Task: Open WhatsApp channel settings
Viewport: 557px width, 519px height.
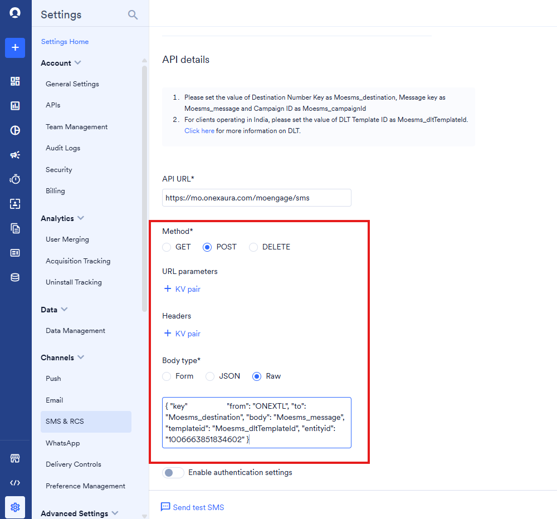Action: coord(63,443)
